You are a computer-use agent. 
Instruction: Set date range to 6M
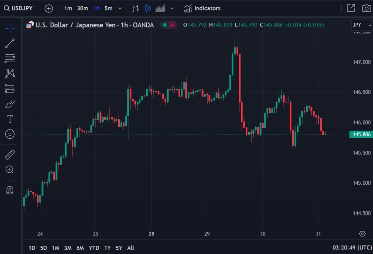(x=80, y=248)
